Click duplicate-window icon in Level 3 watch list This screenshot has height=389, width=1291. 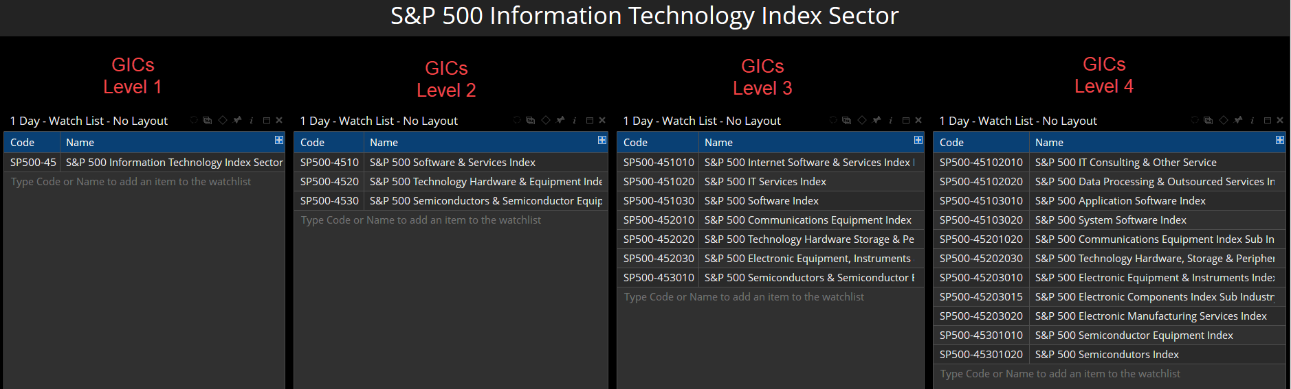click(x=846, y=120)
